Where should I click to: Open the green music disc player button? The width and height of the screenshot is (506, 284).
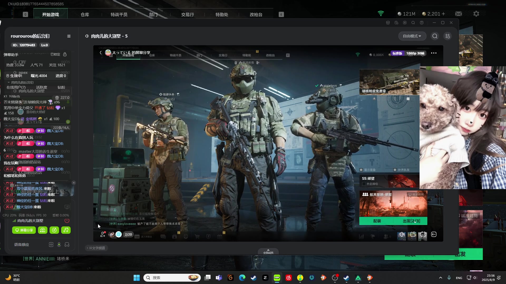tap(54, 230)
